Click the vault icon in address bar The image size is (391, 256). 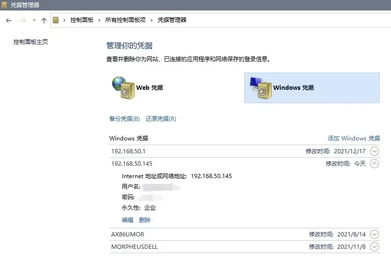point(56,20)
